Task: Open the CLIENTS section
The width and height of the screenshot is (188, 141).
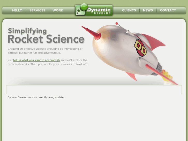Action: point(129,10)
